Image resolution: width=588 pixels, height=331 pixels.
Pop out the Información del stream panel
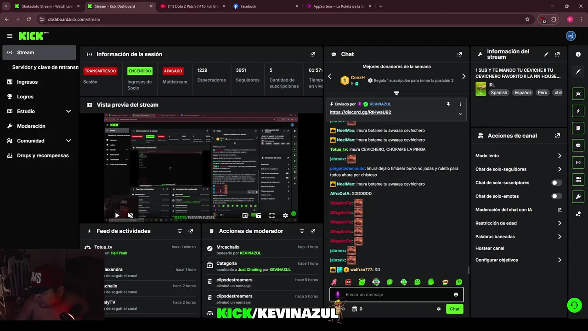point(557,54)
